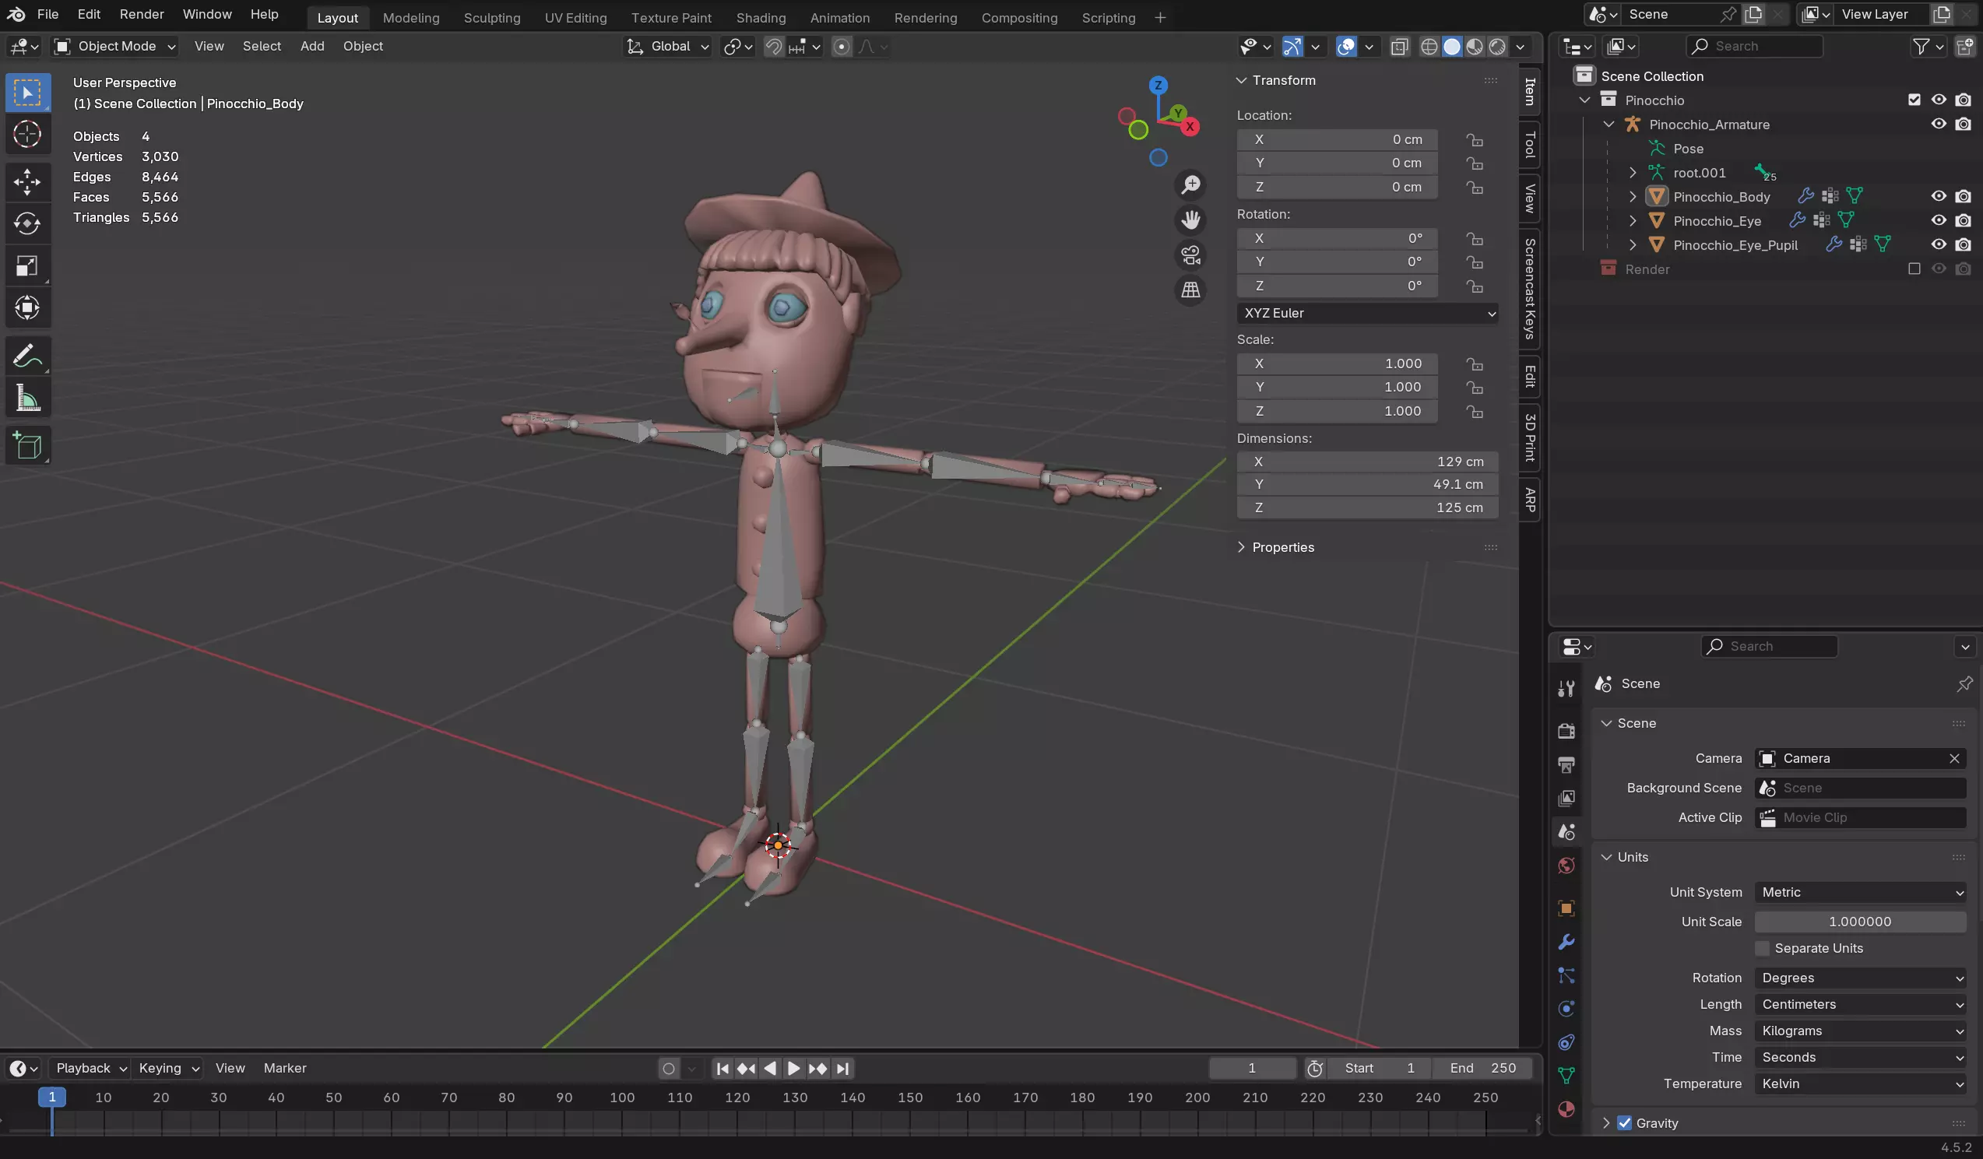Switch to the Sculpting workspace tab
The width and height of the screenshot is (1983, 1159).
(492, 17)
